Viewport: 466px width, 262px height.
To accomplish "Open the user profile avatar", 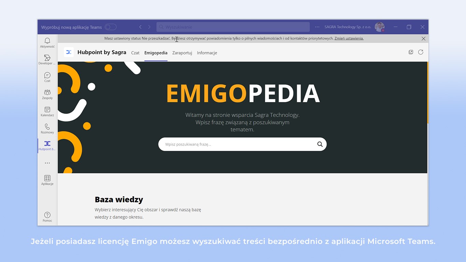I will (379, 27).
